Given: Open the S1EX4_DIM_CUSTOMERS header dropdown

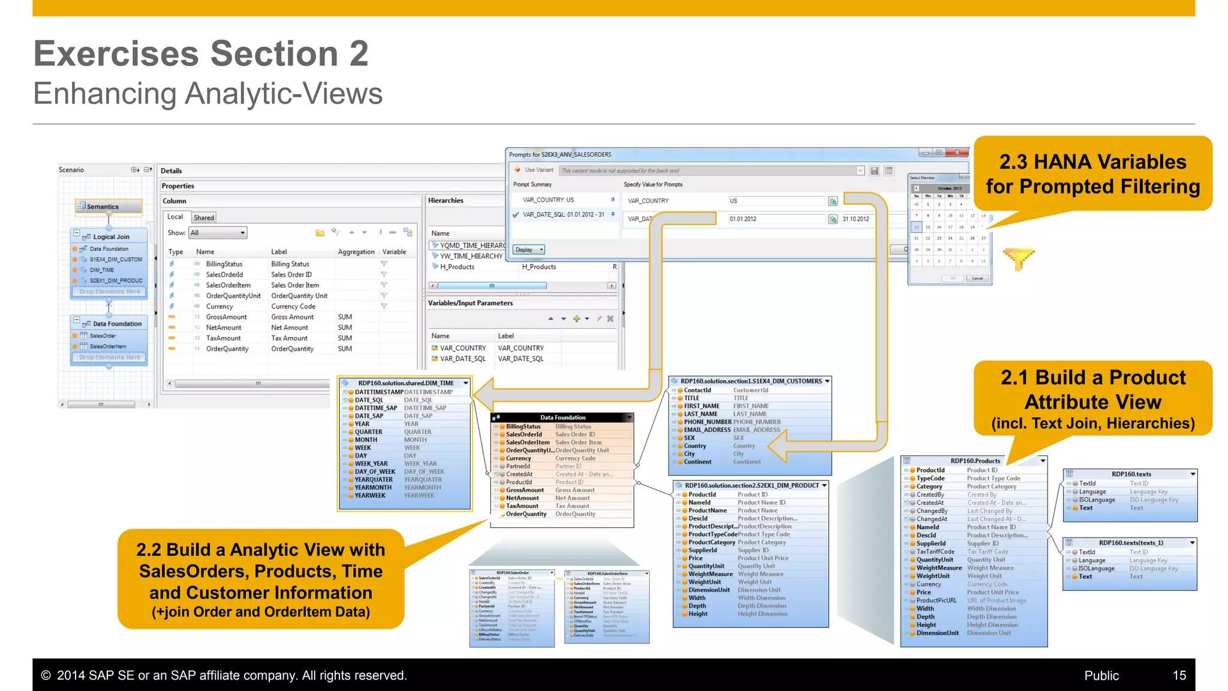Looking at the screenshot, I should 827,381.
